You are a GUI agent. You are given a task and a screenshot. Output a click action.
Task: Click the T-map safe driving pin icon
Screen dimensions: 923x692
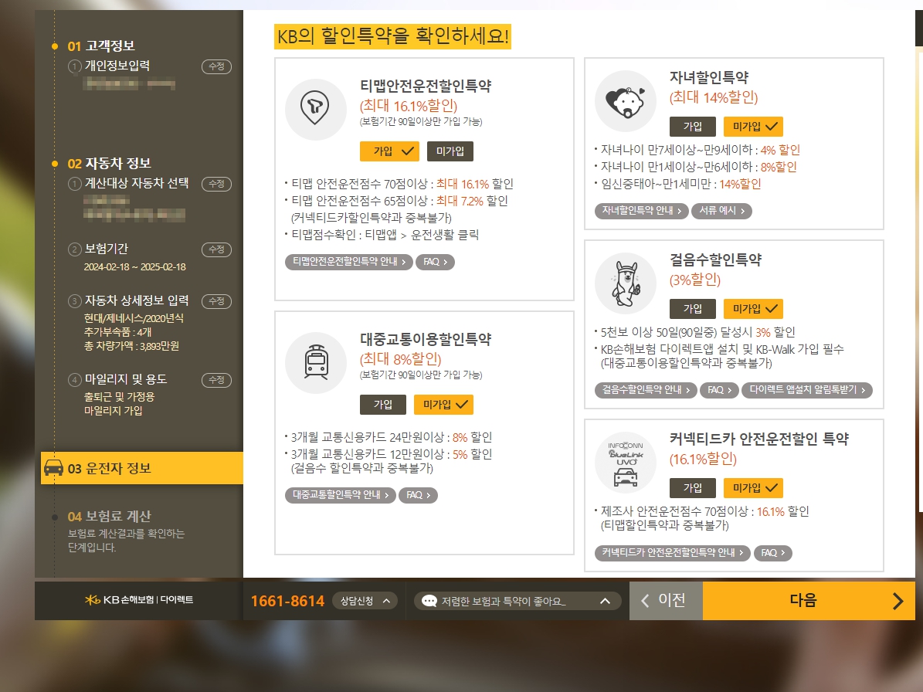(x=315, y=107)
